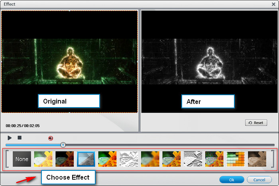Choose the selected grayscale effect thumbnail
Screen dimensions: 279x186
click(86, 159)
